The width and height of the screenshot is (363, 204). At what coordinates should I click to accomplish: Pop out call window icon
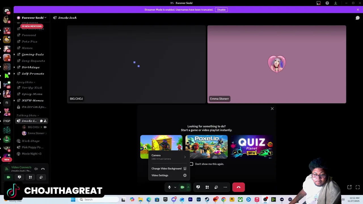(349, 187)
